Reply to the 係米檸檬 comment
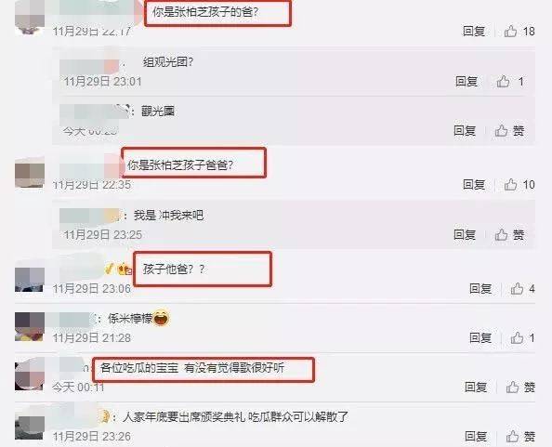Image resolution: width=552 pixels, height=447 pixels. pos(480,338)
